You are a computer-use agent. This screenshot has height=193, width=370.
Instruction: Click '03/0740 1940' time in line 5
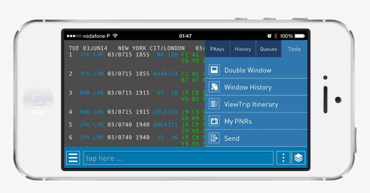pyautogui.click(x=128, y=124)
